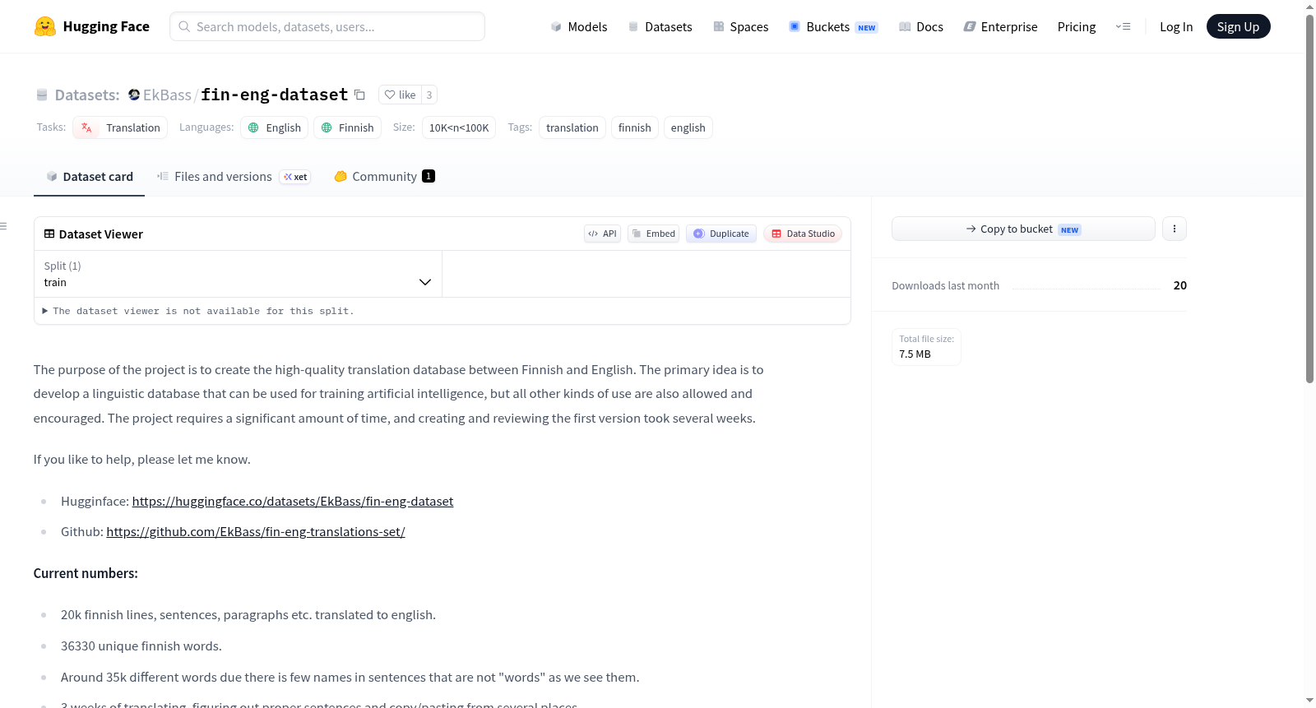Click the xet badge on Files tab
The image size is (1316, 708).
coord(295,177)
